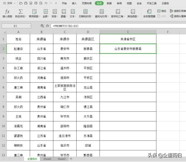186x162 pixels.
Task: Expand the File (文件) menu dropdown arrow
Action: click(x=14, y=3)
